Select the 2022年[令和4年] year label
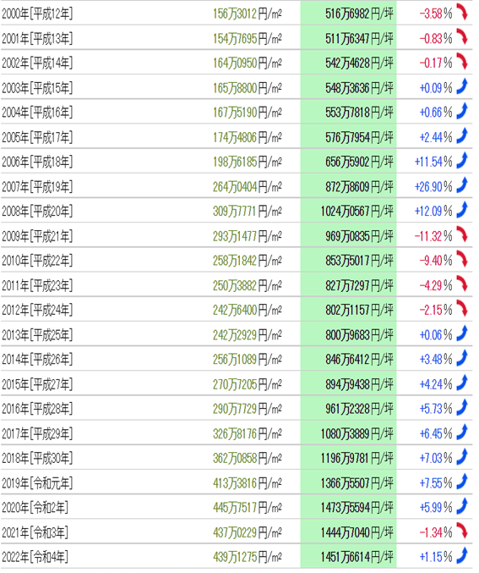 point(35,557)
